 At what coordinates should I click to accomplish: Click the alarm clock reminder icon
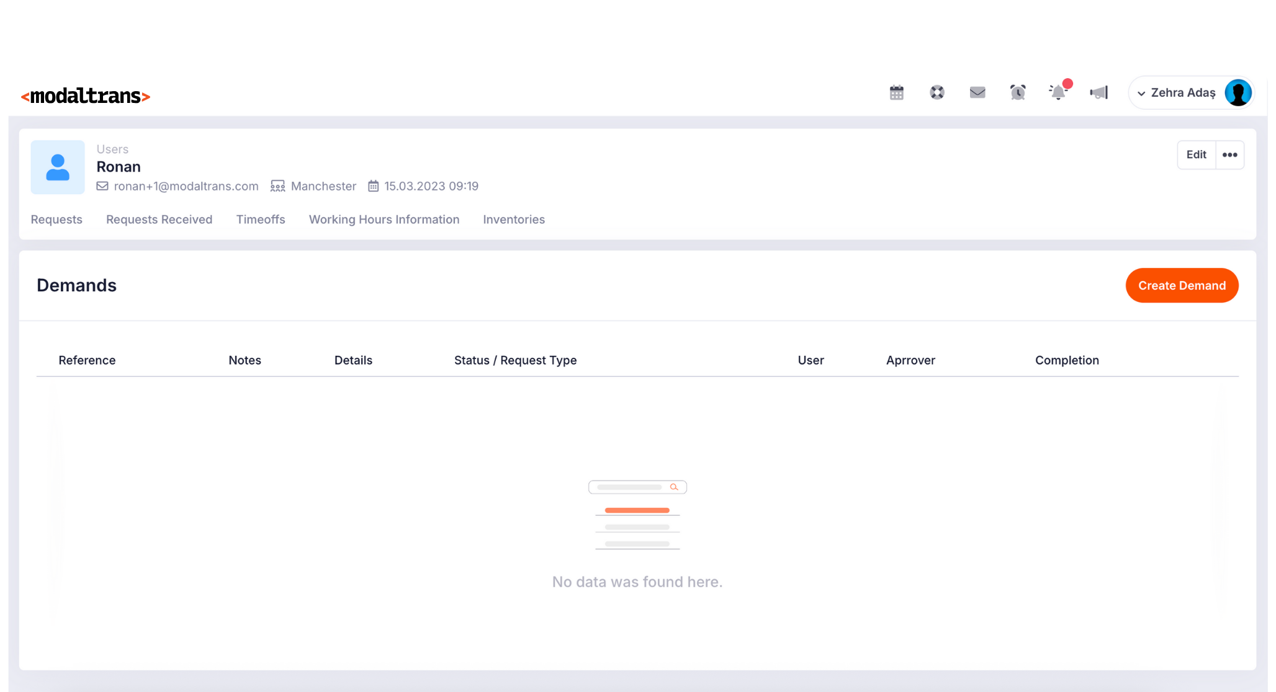(x=1017, y=92)
